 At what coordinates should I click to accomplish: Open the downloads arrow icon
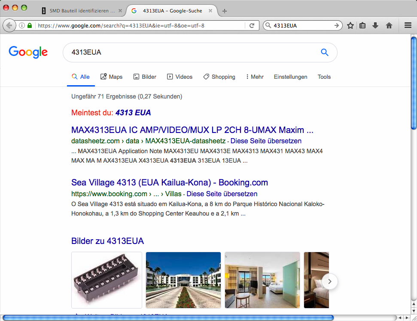[x=375, y=25]
